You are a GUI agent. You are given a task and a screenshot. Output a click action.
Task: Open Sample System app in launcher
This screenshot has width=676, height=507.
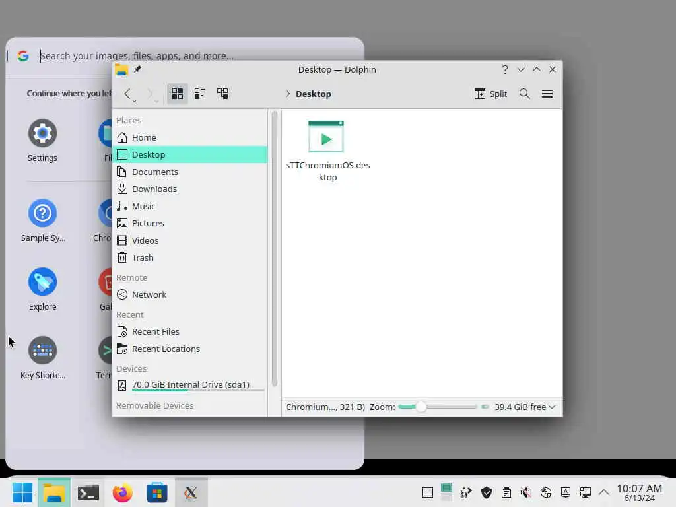point(43,220)
